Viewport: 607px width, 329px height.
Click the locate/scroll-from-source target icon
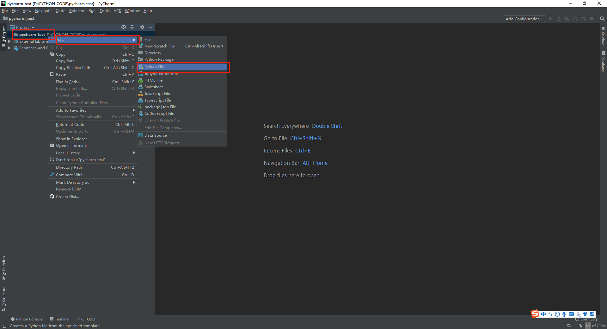tap(124, 27)
